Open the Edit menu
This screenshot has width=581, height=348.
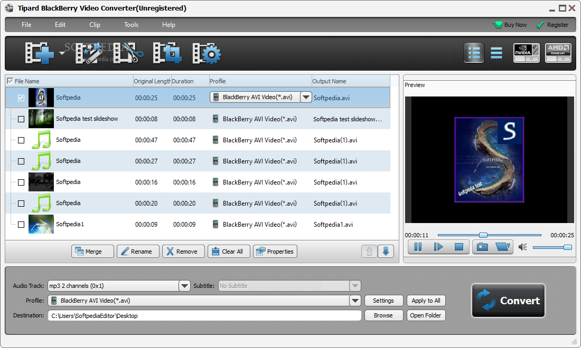[60, 25]
